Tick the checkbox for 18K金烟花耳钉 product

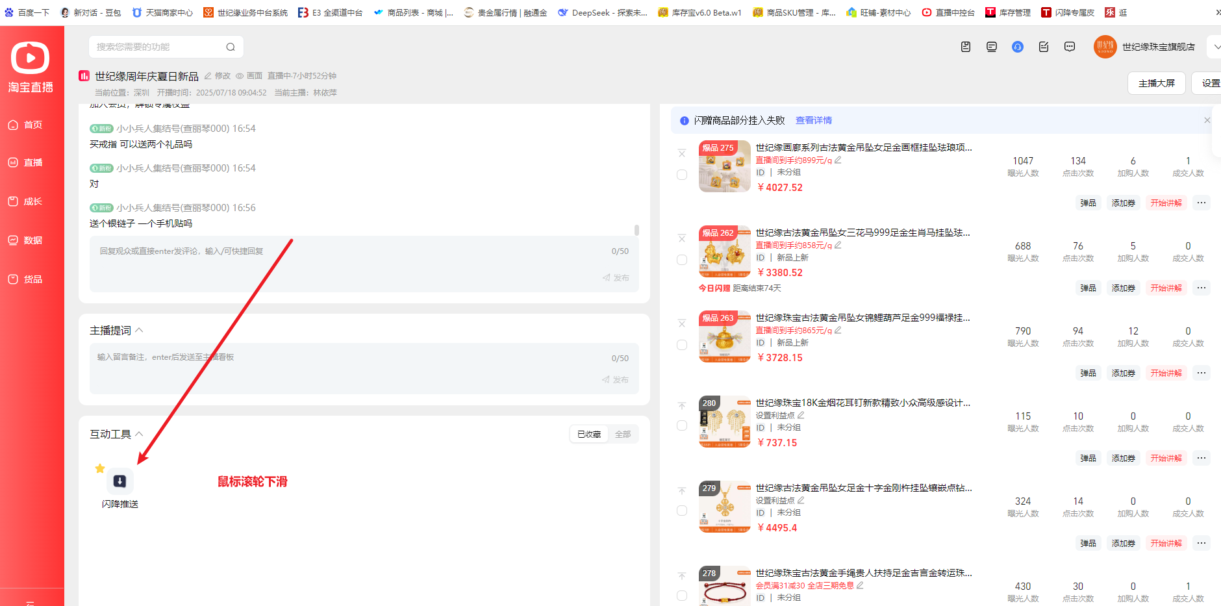tap(682, 425)
